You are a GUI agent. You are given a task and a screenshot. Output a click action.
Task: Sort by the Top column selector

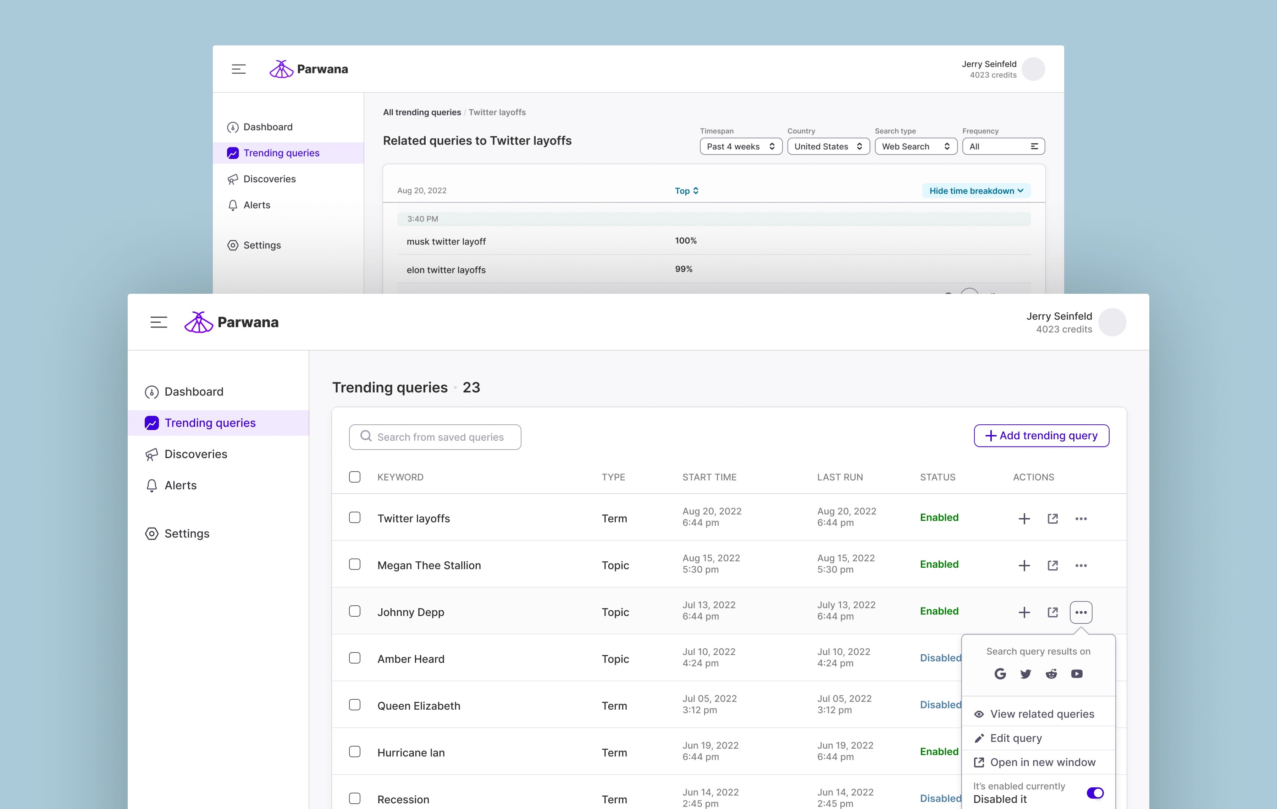pyautogui.click(x=687, y=191)
